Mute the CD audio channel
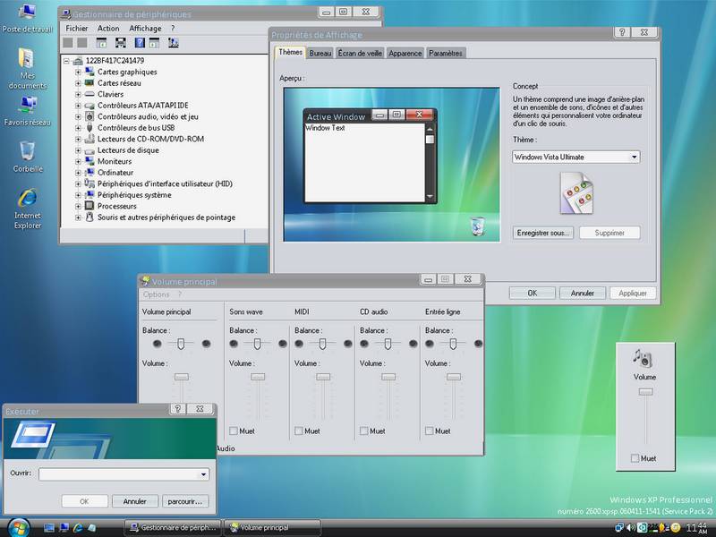 click(364, 431)
